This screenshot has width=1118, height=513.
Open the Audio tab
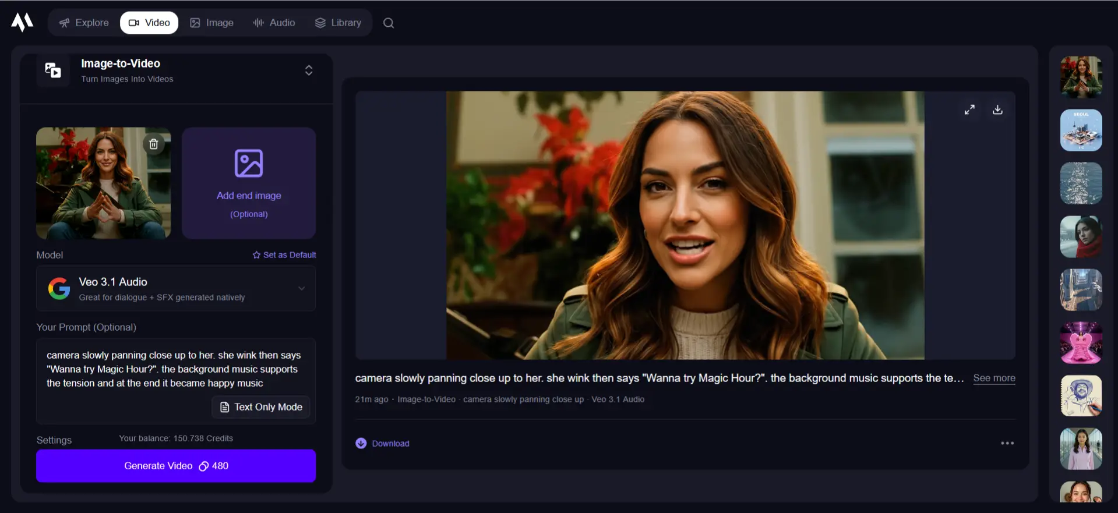pos(274,23)
